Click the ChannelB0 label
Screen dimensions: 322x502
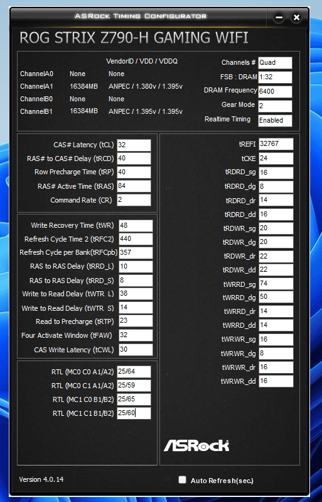37,99
